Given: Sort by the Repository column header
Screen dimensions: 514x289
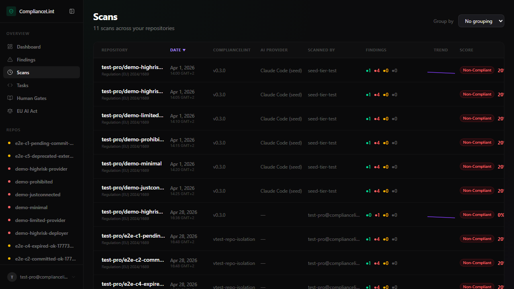Looking at the screenshot, I should coord(114,50).
